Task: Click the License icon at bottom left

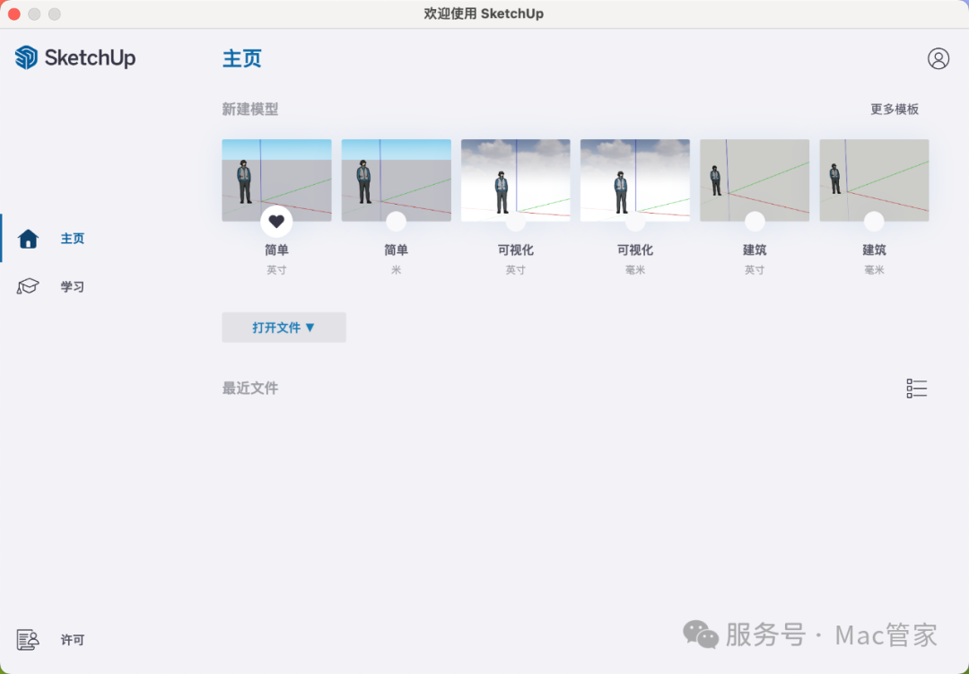Action: [27, 639]
